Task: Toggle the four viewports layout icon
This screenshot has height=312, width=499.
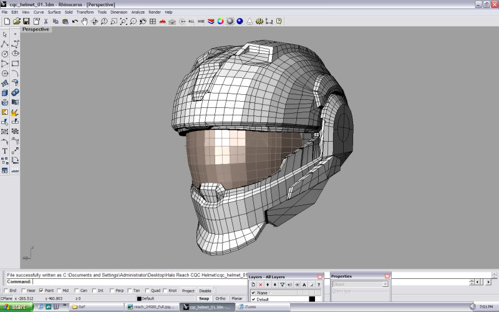Action: (x=153, y=21)
